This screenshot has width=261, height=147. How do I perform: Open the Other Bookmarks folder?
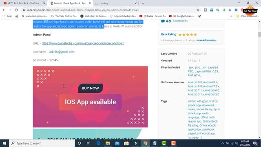point(248,16)
